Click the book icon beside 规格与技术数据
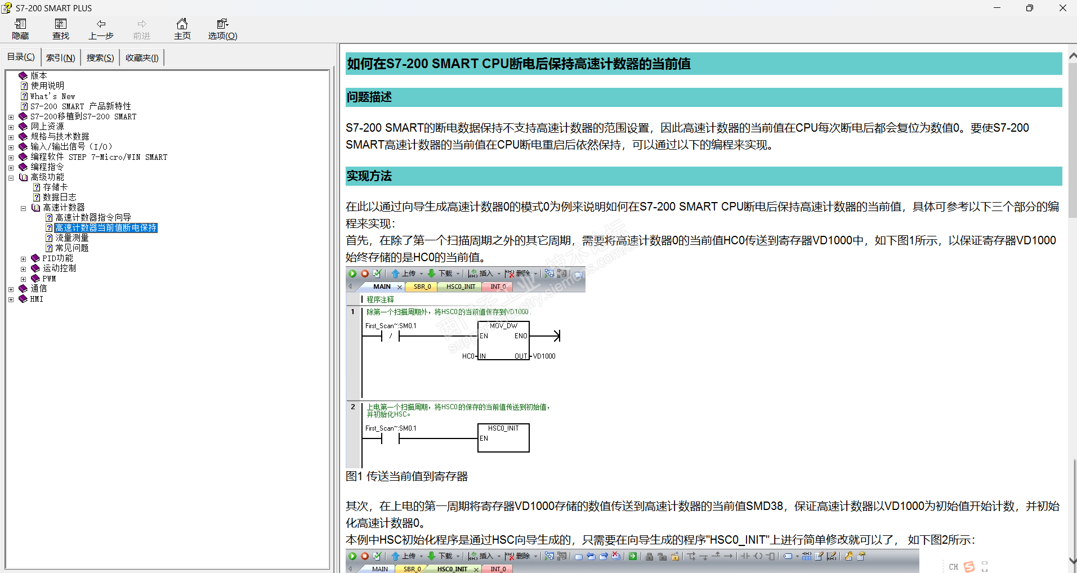 (x=23, y=136)
